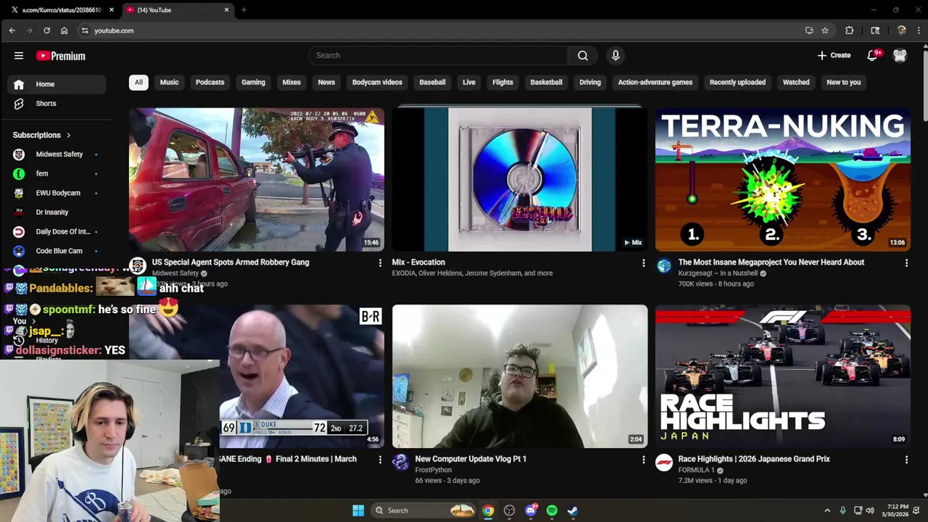The height and width of the screenshot is (522, 928).
Task: Open the Home item in sidebar
Action: [x=56, y=84]
